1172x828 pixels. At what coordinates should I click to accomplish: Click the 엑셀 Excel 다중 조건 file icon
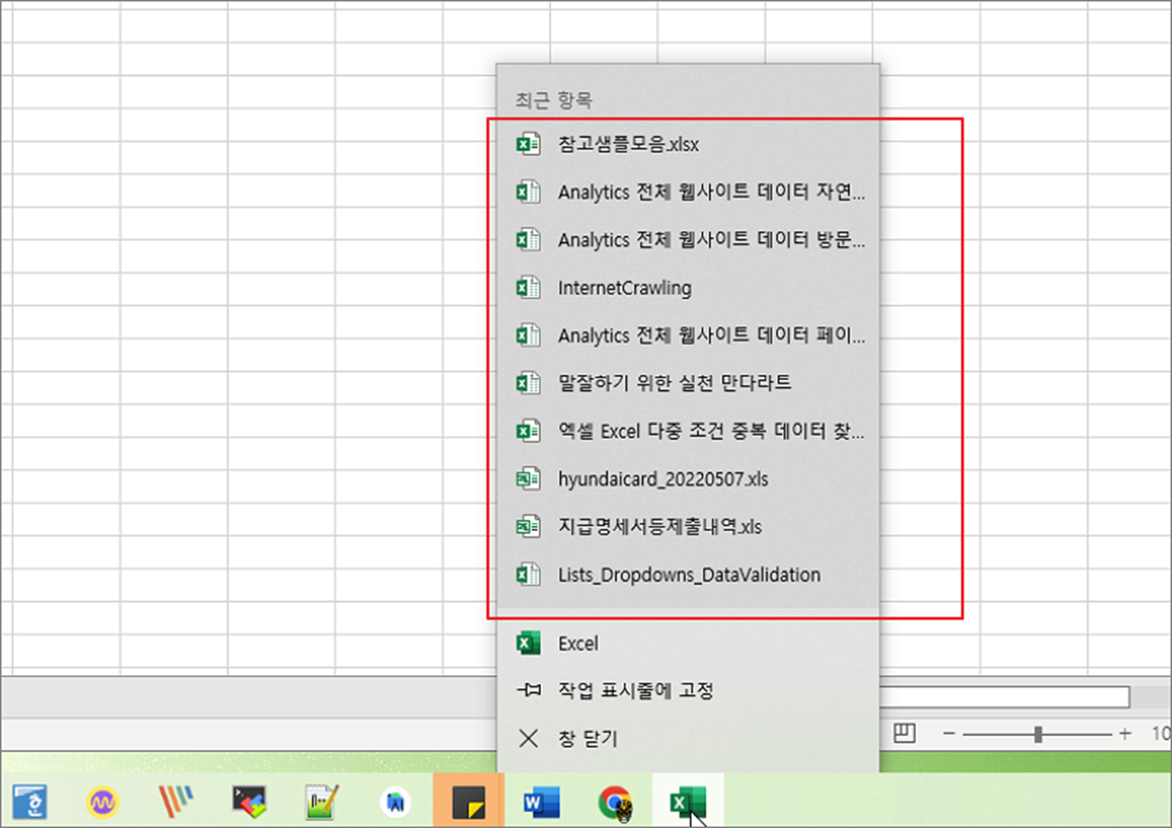[x=529, y=431]
